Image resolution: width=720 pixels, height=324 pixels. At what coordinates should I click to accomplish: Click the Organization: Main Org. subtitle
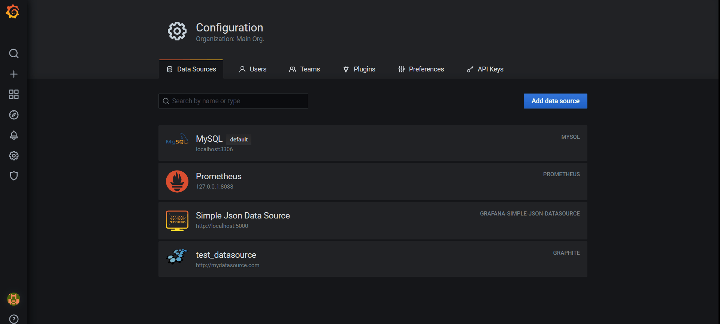(x=230, y=39)
